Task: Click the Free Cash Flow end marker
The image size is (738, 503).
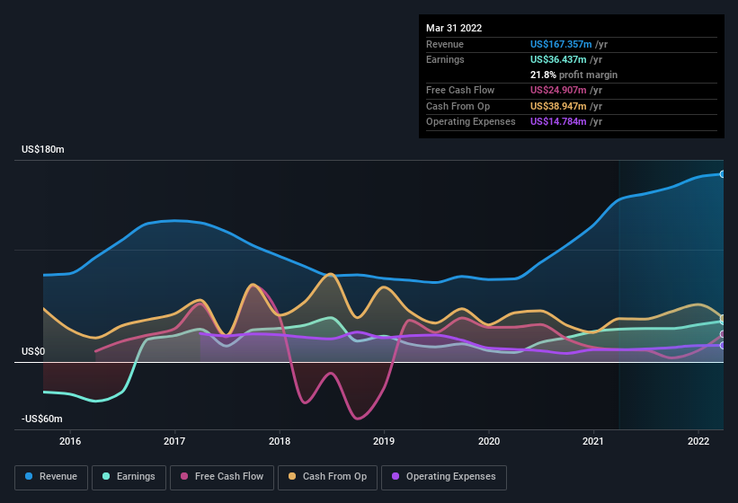Action: coord(723,334)
